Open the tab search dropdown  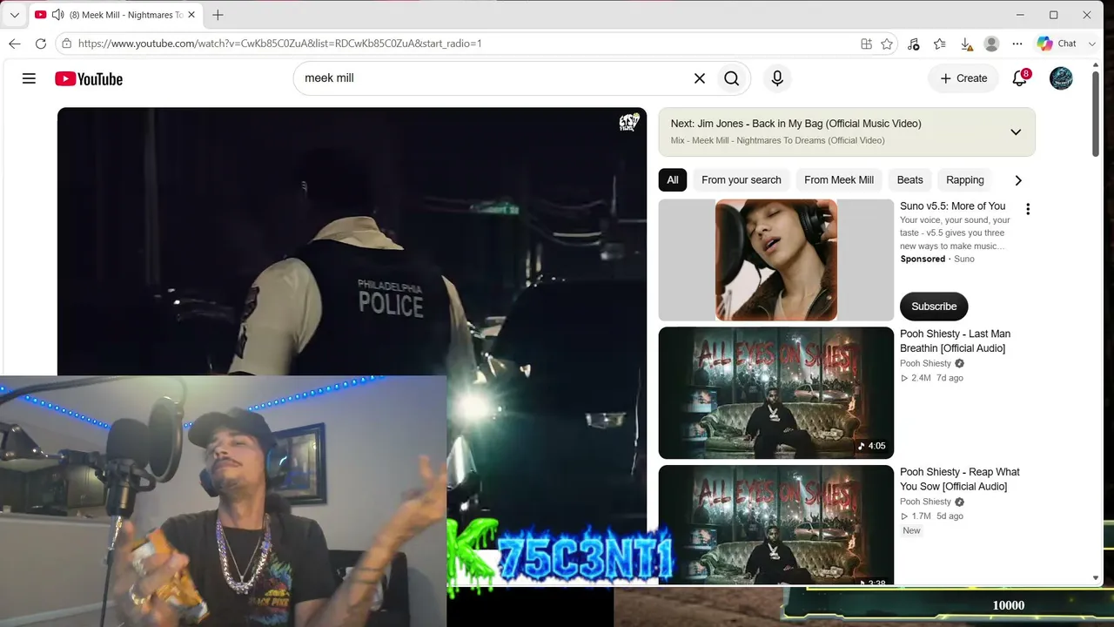pyautogui.click(x=14, y=15)
